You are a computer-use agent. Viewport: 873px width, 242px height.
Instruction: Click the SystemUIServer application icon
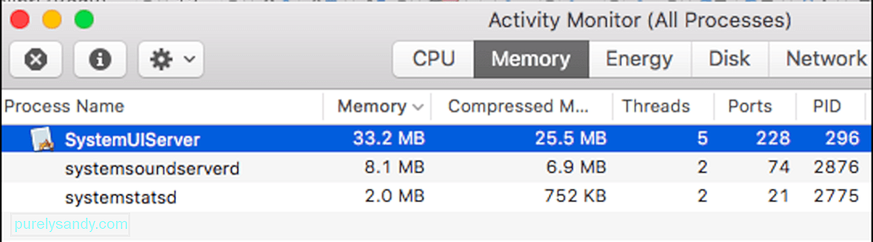42,139
